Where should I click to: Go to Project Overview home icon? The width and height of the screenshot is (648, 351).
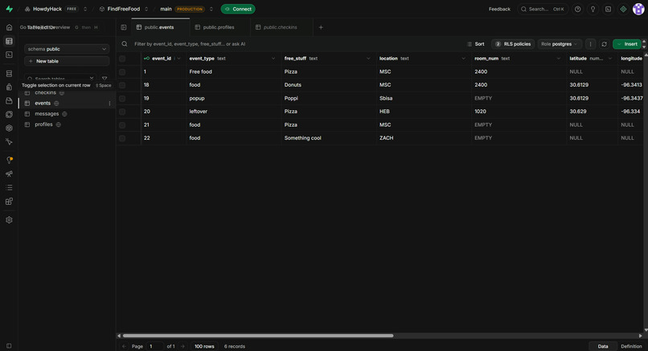coord(9,27)
